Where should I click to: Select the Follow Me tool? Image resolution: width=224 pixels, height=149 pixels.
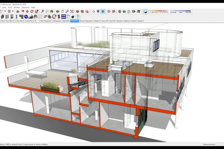coord(22,11)
